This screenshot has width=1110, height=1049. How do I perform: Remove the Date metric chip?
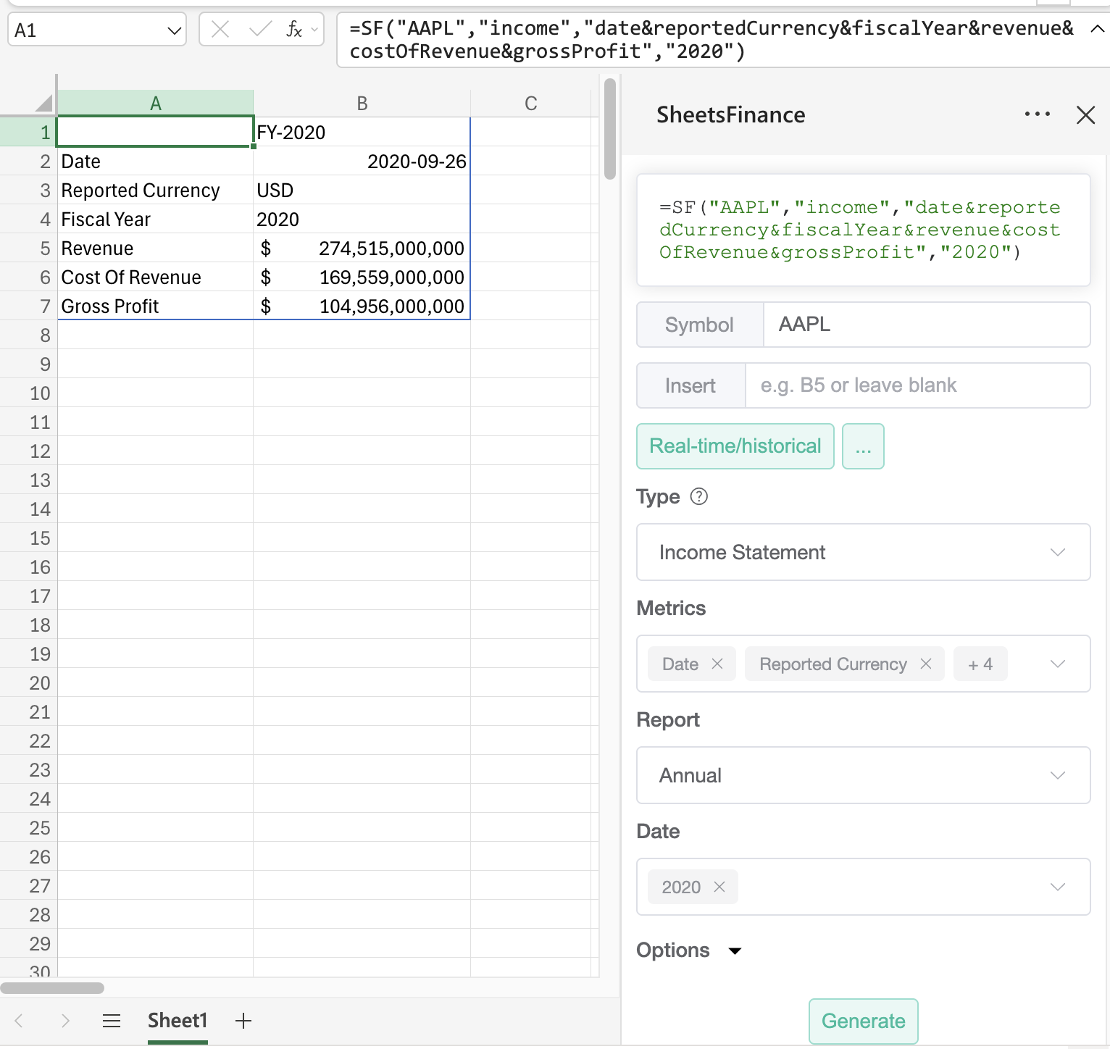tap(718, 664)
